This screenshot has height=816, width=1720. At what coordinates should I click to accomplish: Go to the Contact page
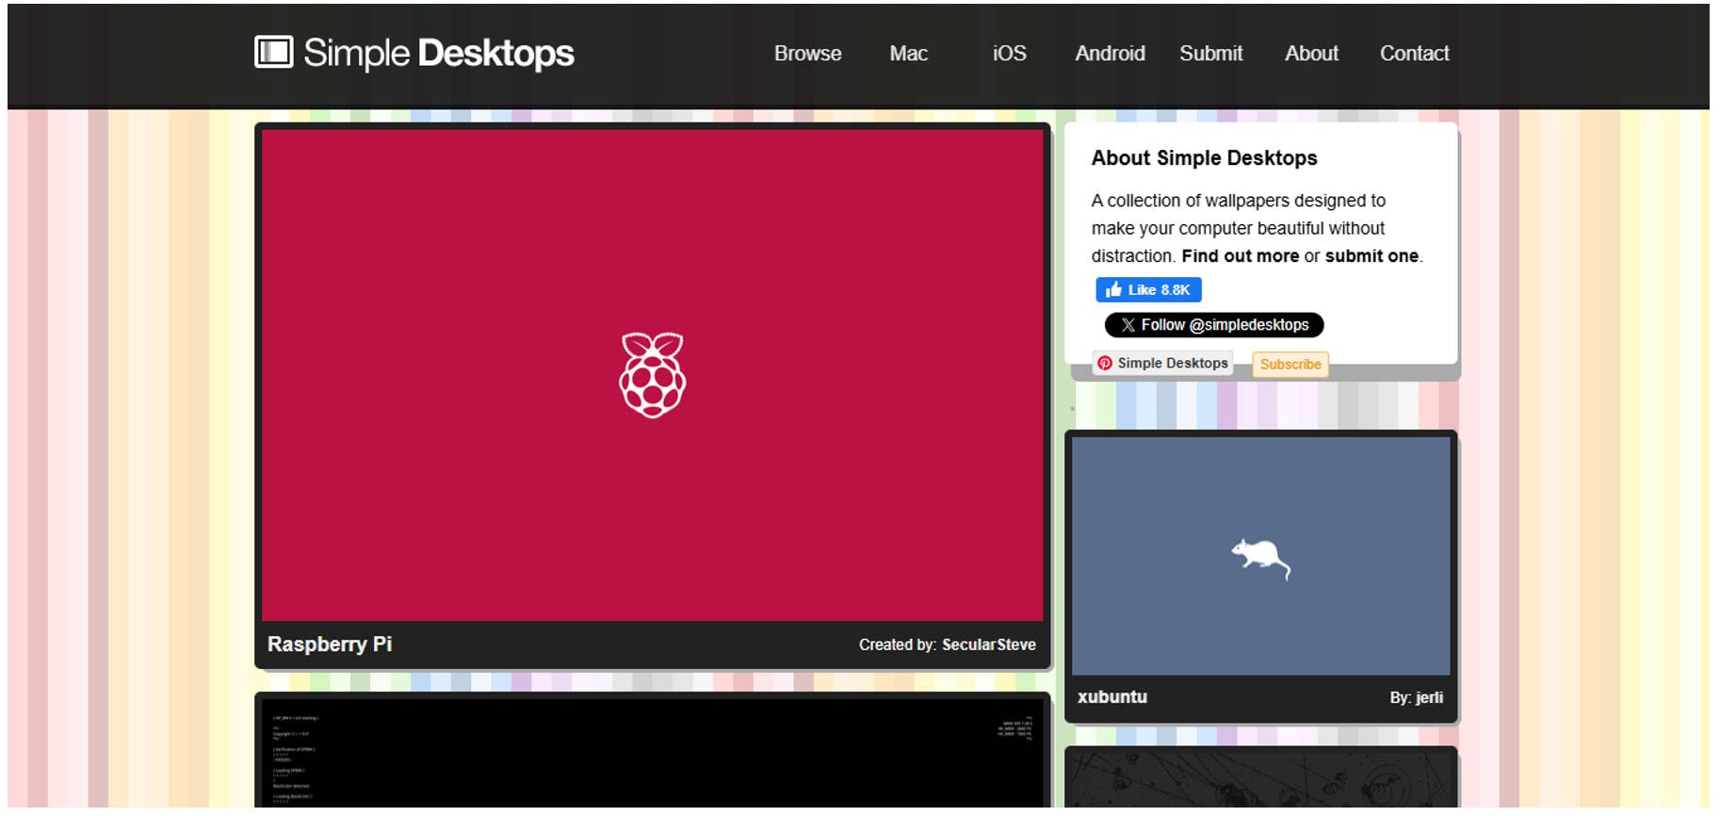point(1414,54)
